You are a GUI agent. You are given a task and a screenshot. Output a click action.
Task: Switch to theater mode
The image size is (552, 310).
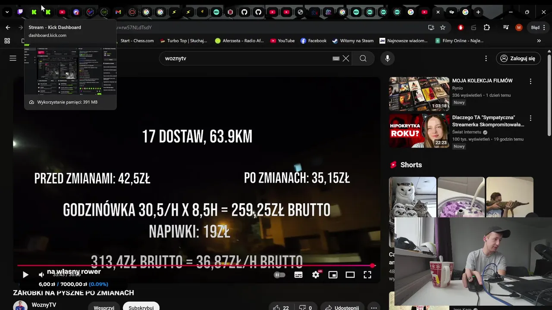tap(350, 275)
